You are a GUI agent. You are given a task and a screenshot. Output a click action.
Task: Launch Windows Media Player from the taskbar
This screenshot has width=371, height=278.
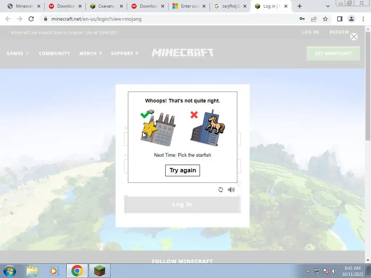pyautogui.click(x=54, y=271)
